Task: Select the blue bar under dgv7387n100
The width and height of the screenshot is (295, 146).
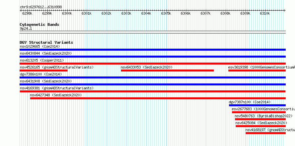Action: (257, 105)
